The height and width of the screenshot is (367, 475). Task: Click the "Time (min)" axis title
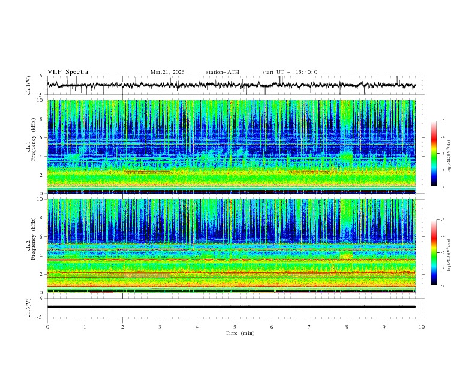click(x=240, y=333)
